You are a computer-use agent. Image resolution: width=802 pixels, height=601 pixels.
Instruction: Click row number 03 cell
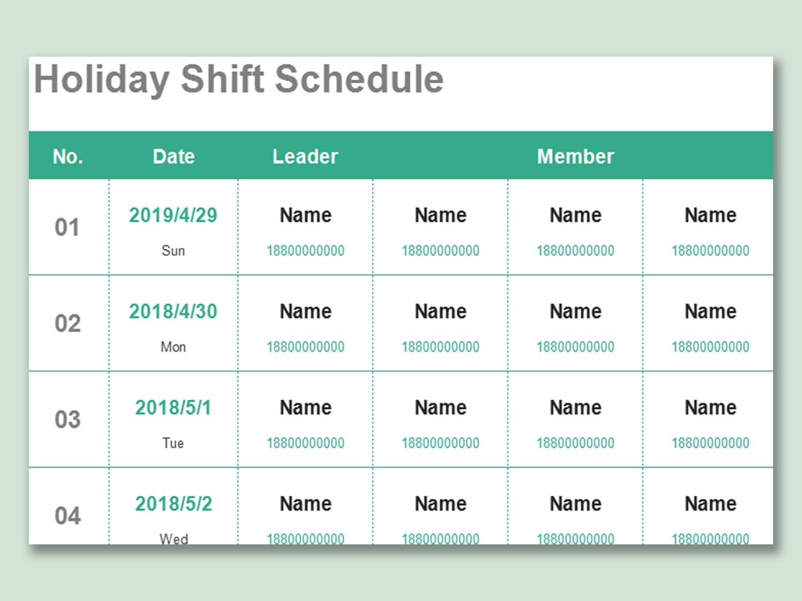click(x=67, y=420)
